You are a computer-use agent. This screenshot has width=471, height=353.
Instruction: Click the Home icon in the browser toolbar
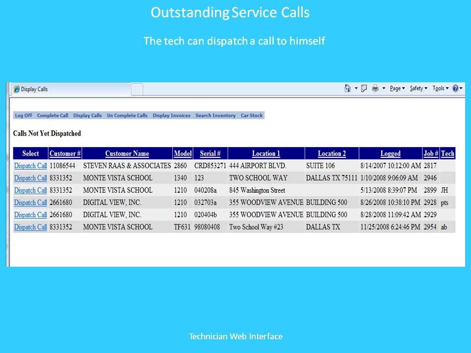(x=347, y=88)
